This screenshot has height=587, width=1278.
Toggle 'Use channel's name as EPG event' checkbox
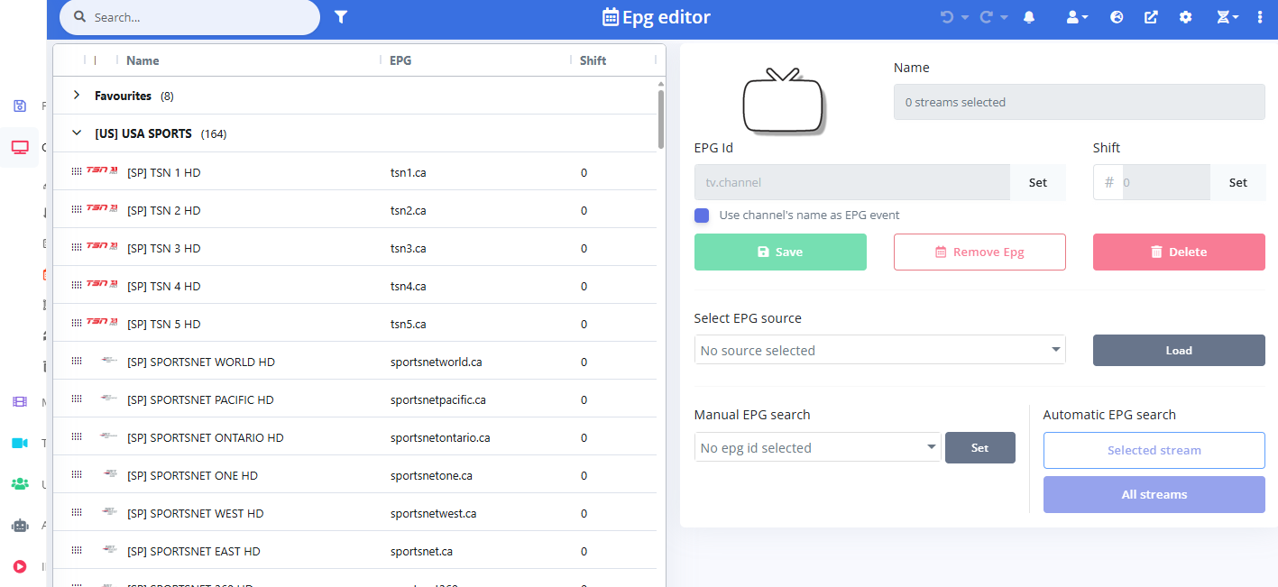coord(702,216)
